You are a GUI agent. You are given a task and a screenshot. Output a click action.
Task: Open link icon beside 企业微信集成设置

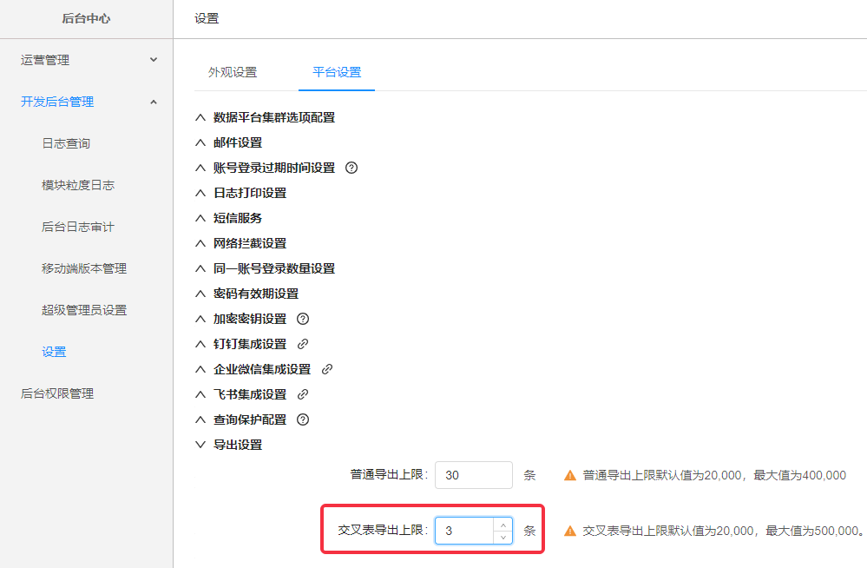pos(327,369)
